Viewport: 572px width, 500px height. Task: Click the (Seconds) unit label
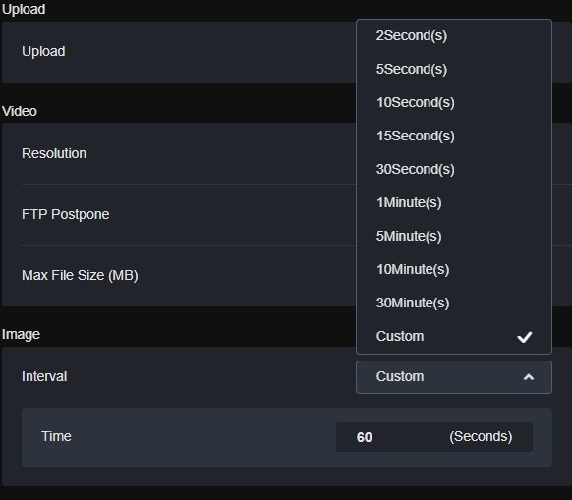tap(481, 436)
